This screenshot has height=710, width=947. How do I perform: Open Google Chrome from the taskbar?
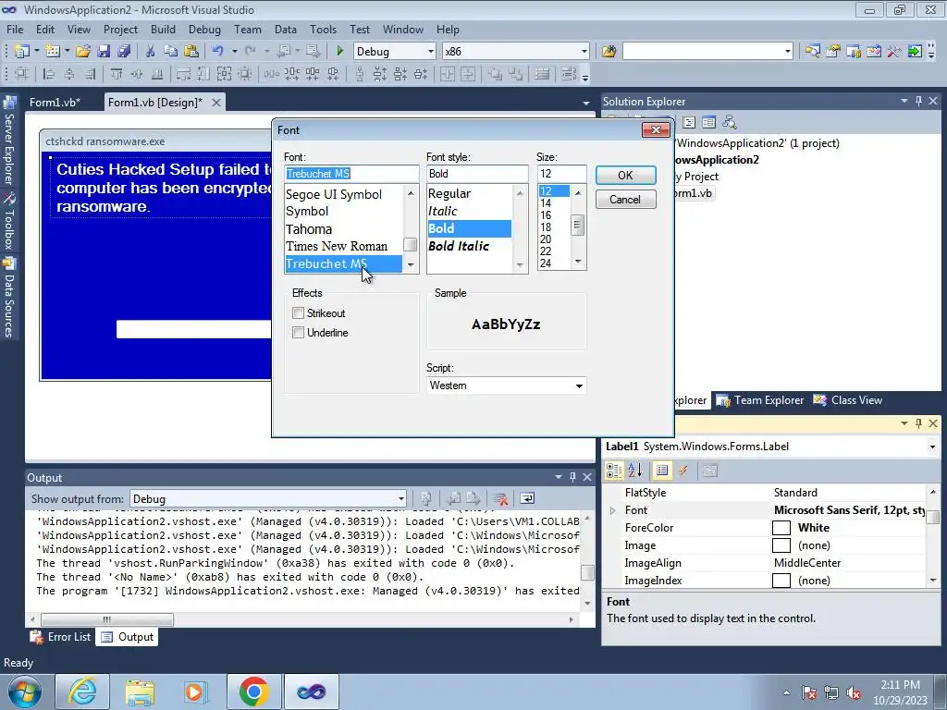pyautogui.click(x=253, y=692)
